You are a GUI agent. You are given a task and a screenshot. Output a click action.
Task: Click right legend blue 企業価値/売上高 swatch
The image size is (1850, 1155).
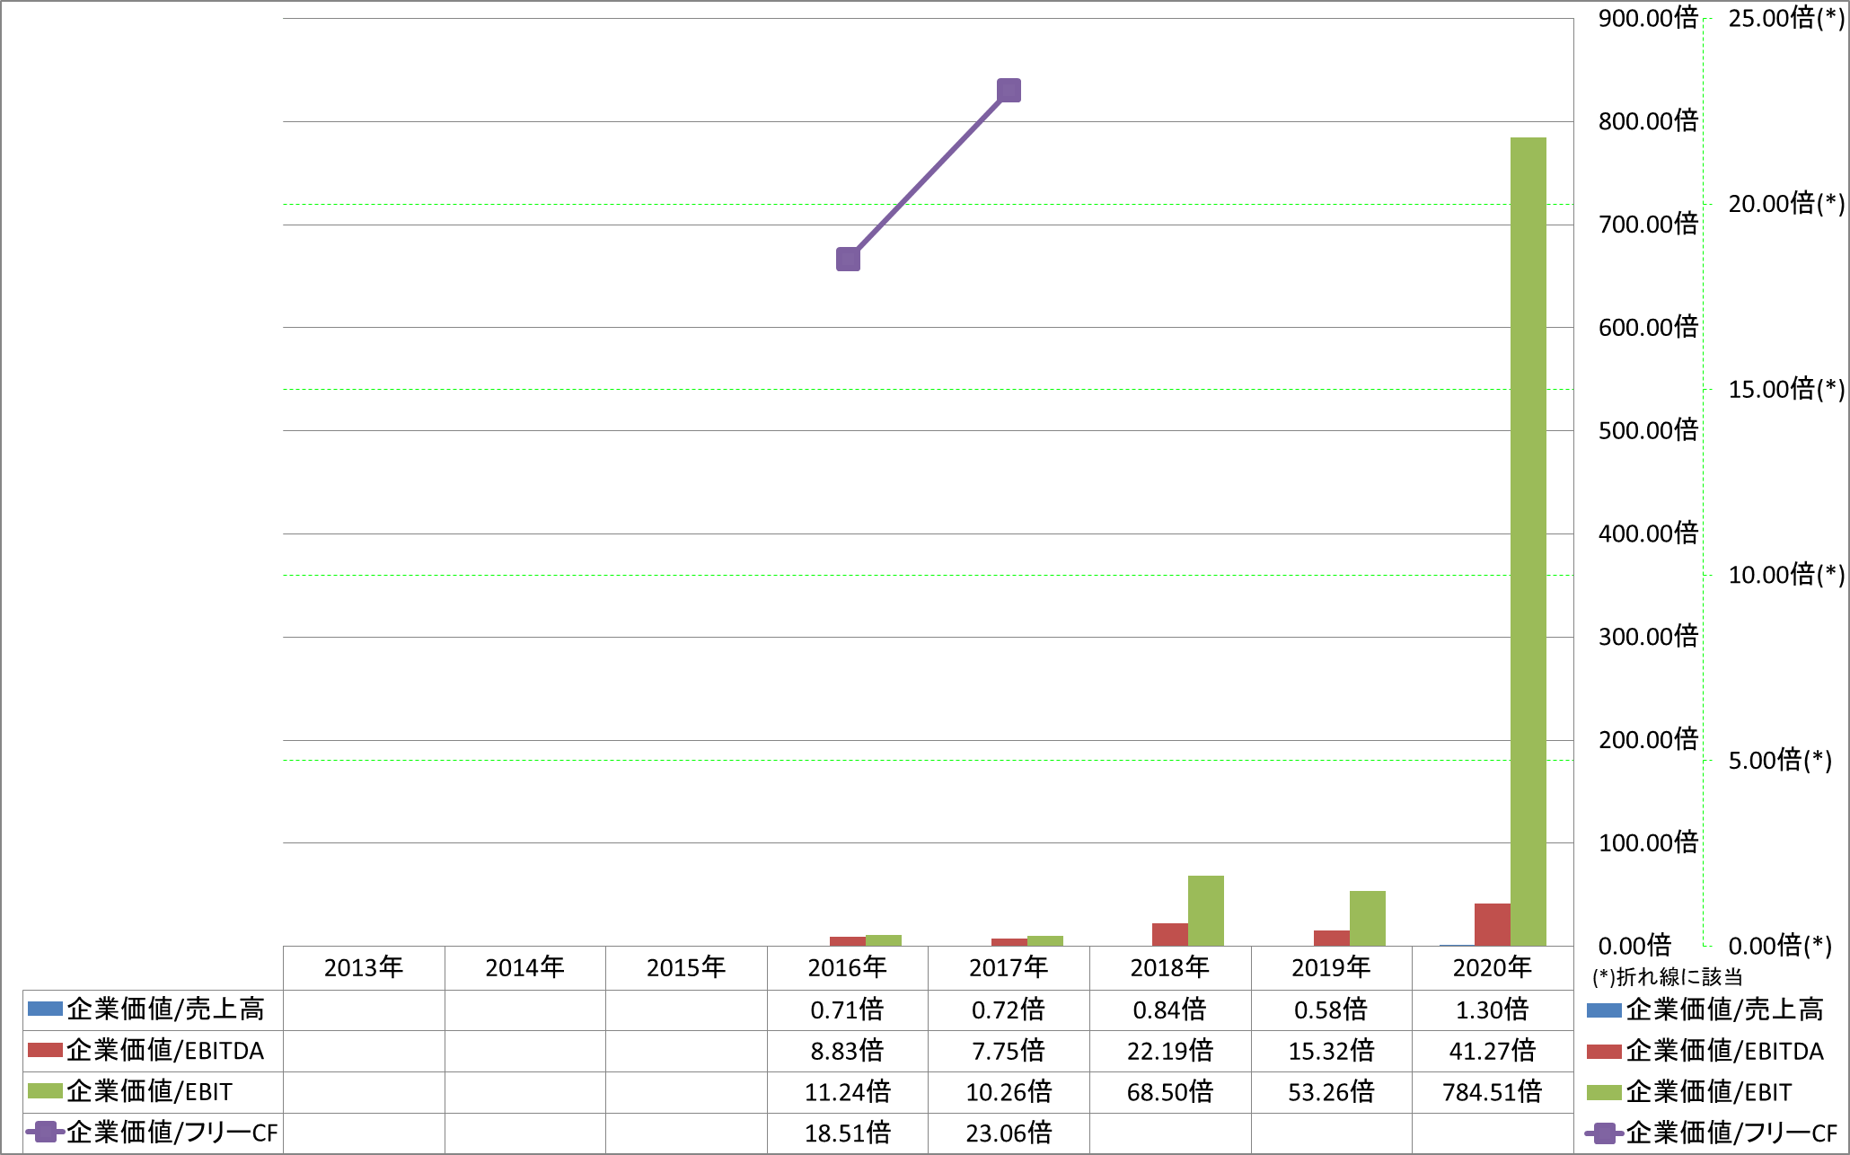click(1604, 1010)
